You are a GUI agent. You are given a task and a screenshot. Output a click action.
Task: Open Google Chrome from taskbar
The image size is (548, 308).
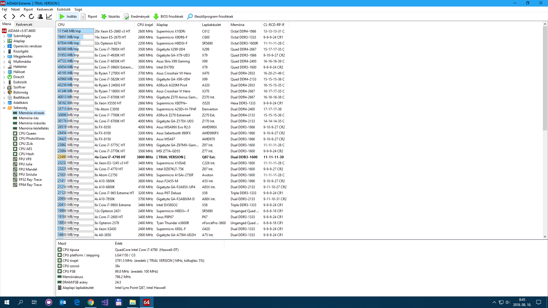pos(91,302)
